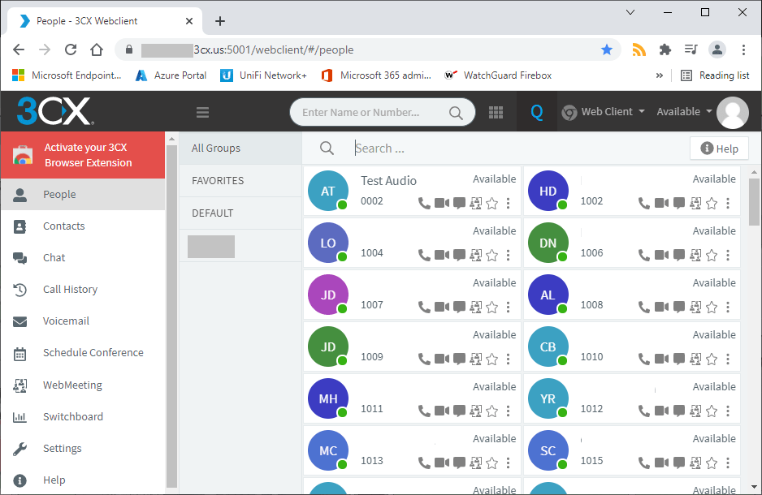Screen dimensions: 762x495
Task: Open more options for extension 1011
Action: pyautogui.click(x=508, y=411)
